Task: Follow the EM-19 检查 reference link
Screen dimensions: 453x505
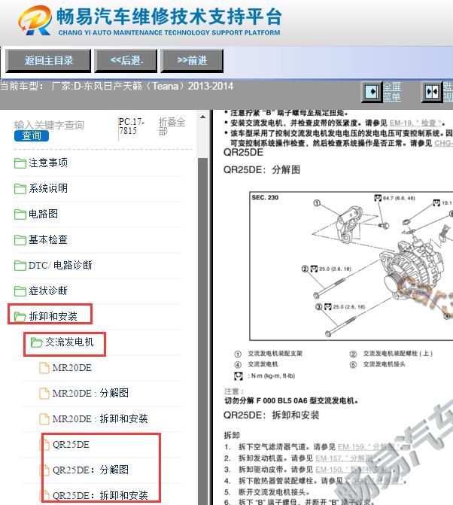Action: point(415,123)
